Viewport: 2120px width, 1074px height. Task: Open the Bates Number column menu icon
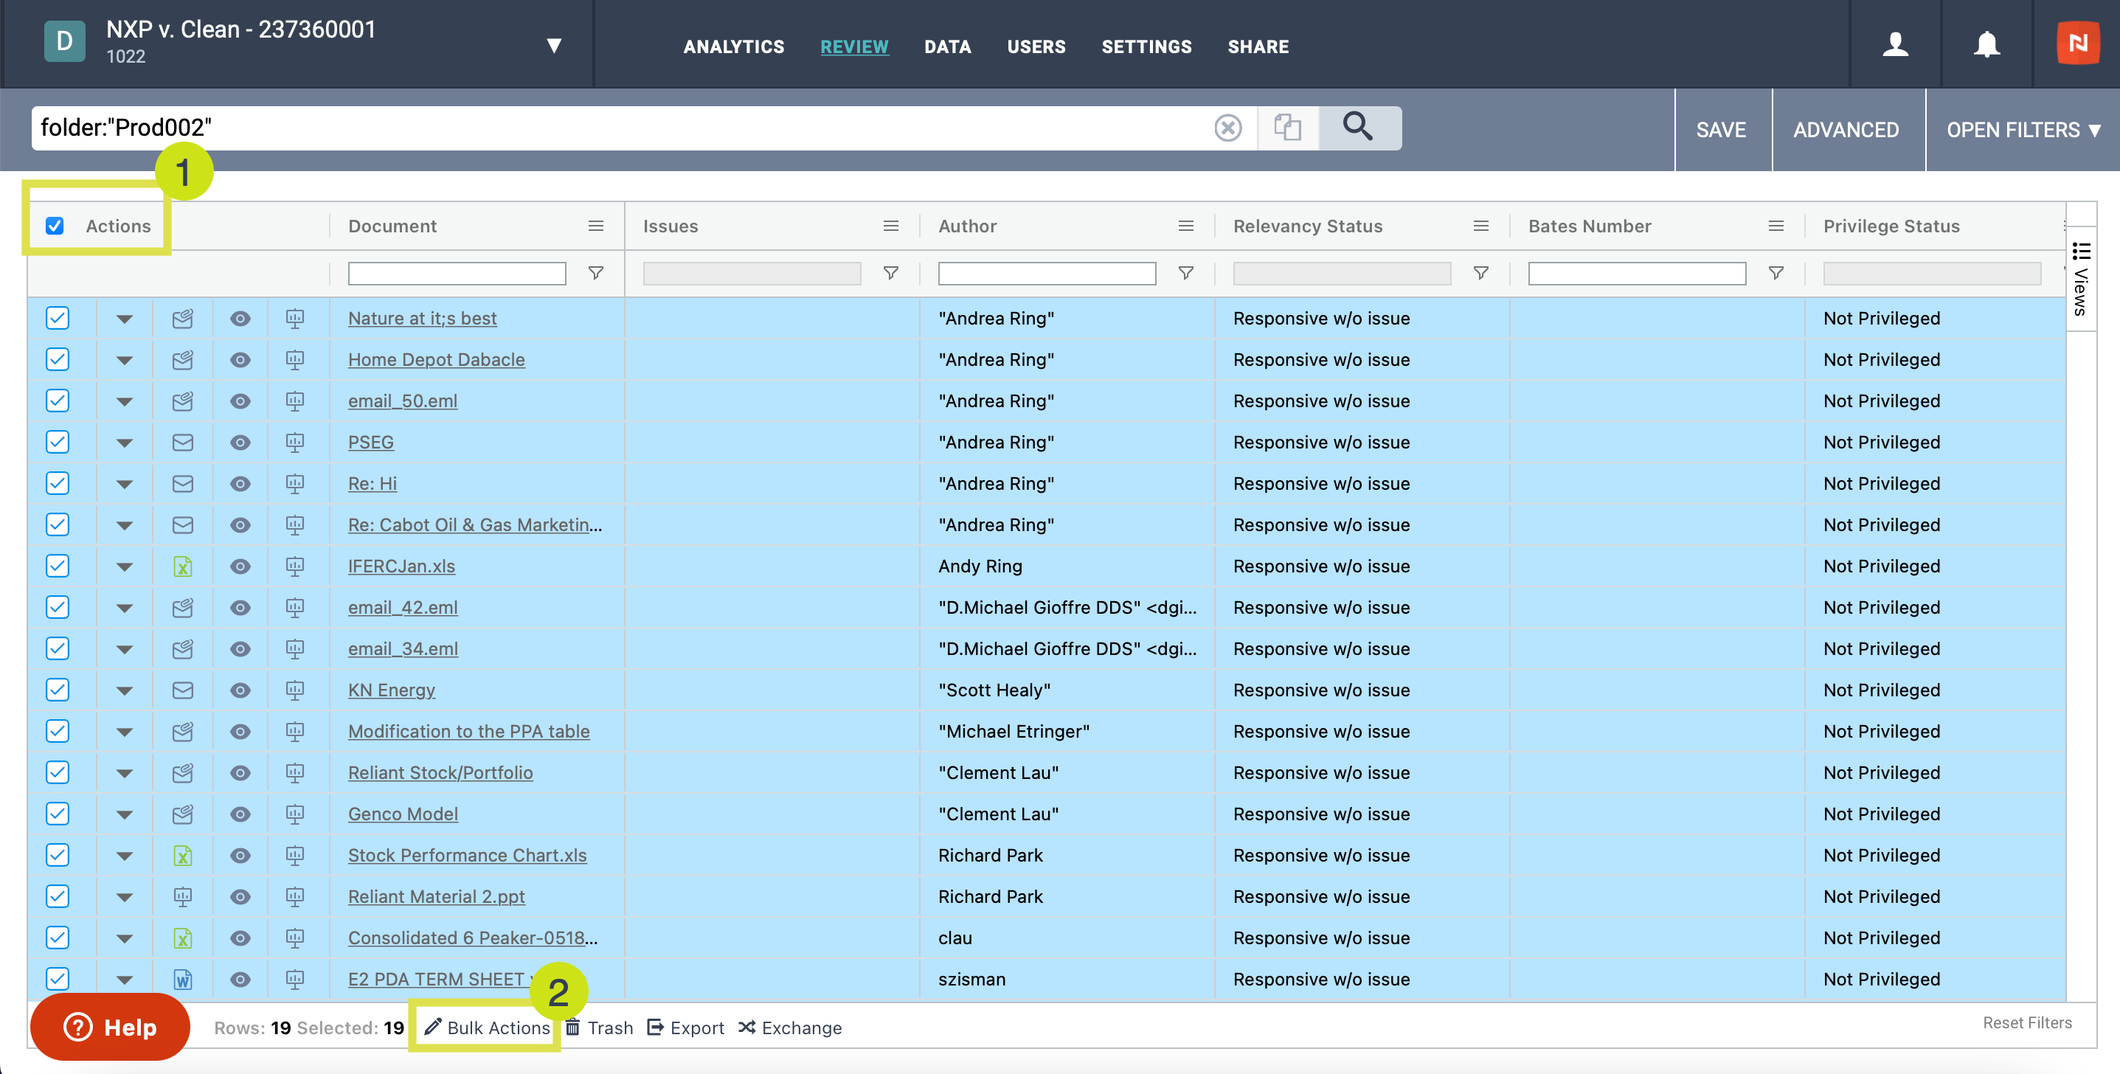(1776, 226)
